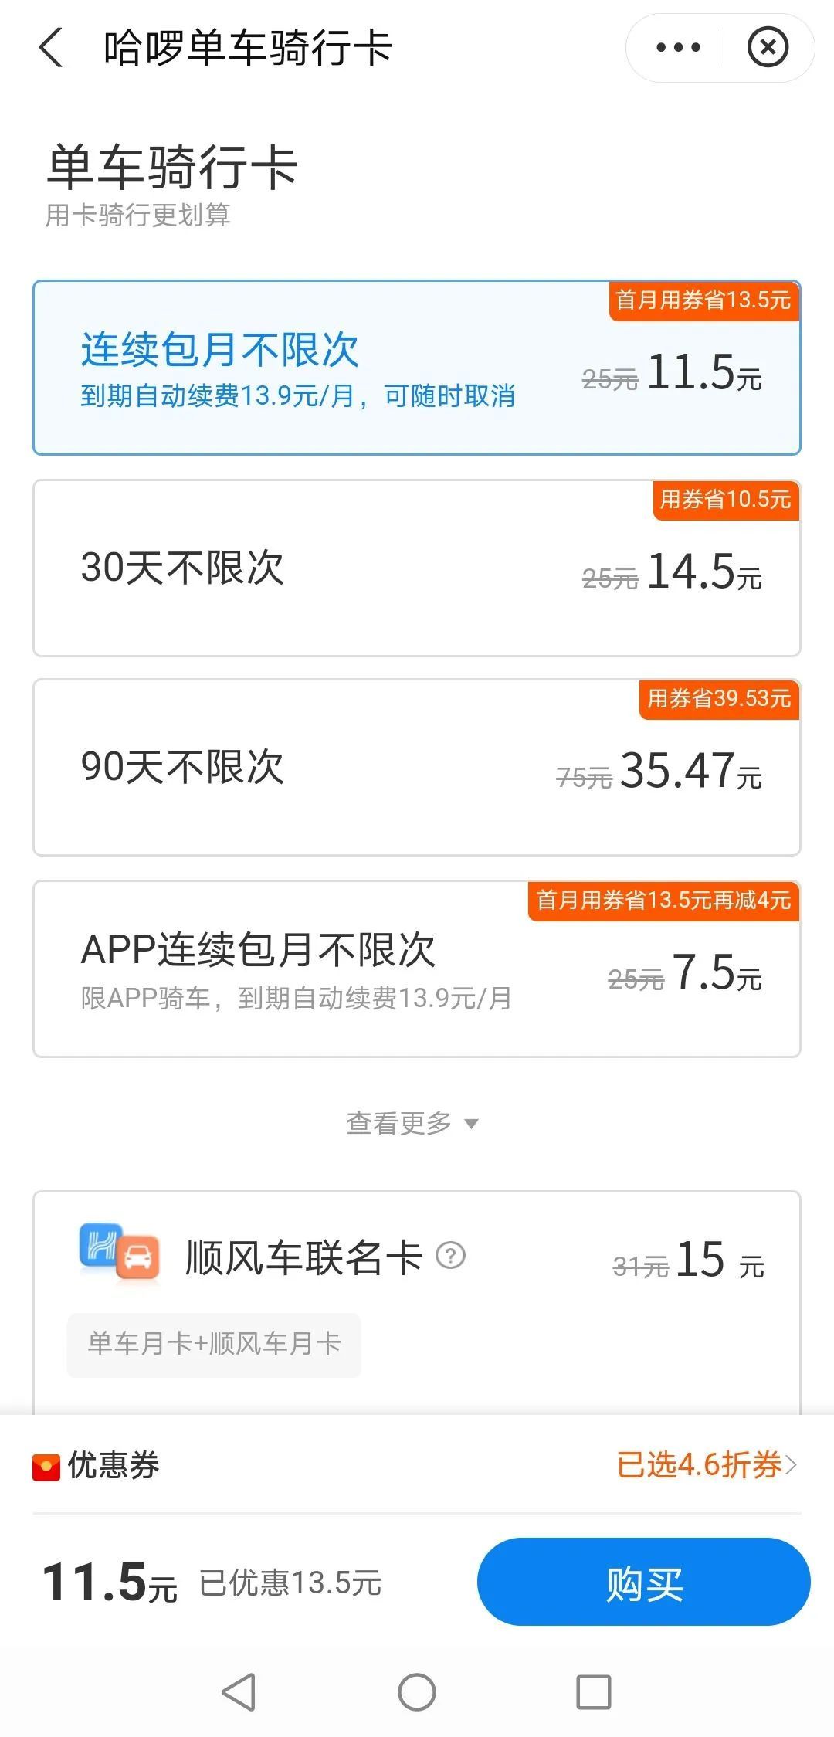
Task: Select the 30天不限次 plan card
Action: [x=417, y=568]
